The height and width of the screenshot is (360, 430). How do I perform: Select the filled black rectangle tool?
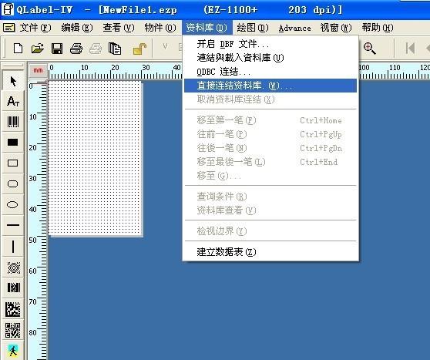[x=13, y=142]
